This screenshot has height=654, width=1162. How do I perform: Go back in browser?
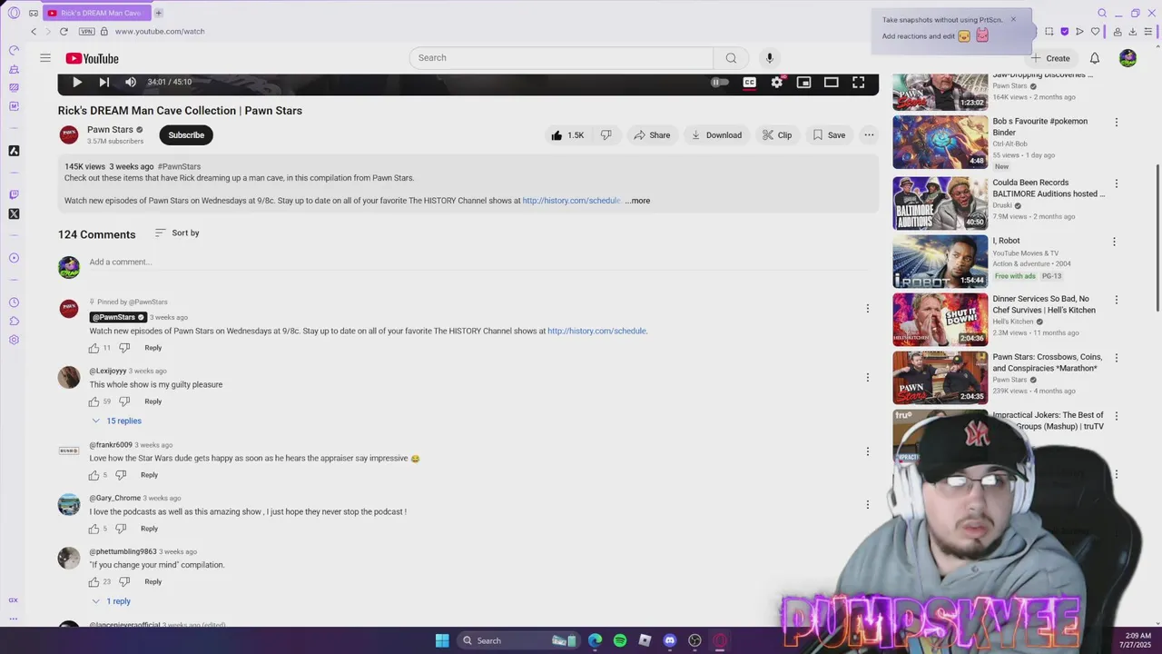pos(34,32)
